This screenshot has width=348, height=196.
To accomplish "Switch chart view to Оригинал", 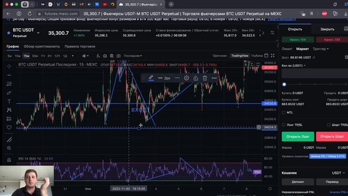I will [x=220, y=56].
